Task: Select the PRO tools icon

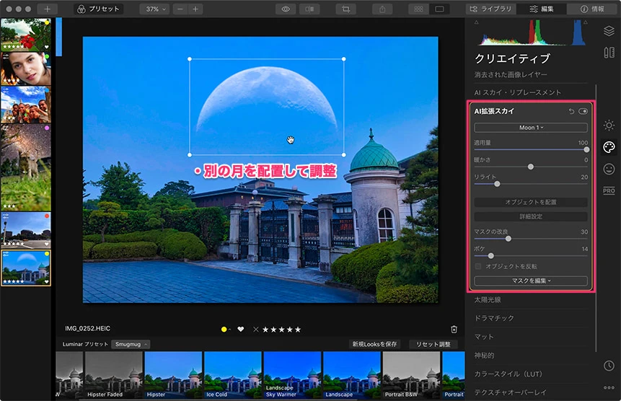Action: pyautogui.click(x=609, y=191)
